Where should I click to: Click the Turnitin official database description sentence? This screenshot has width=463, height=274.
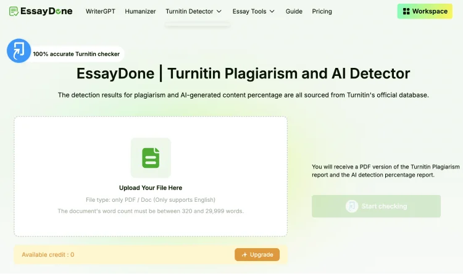click(x=243, y=95)
